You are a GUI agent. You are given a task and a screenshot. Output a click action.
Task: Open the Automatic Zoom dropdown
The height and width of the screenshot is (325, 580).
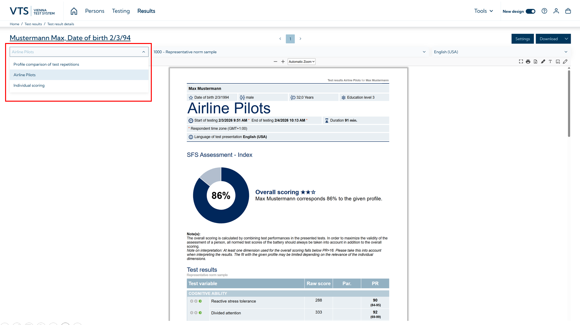pyautogui.click(x=301, y=61)
